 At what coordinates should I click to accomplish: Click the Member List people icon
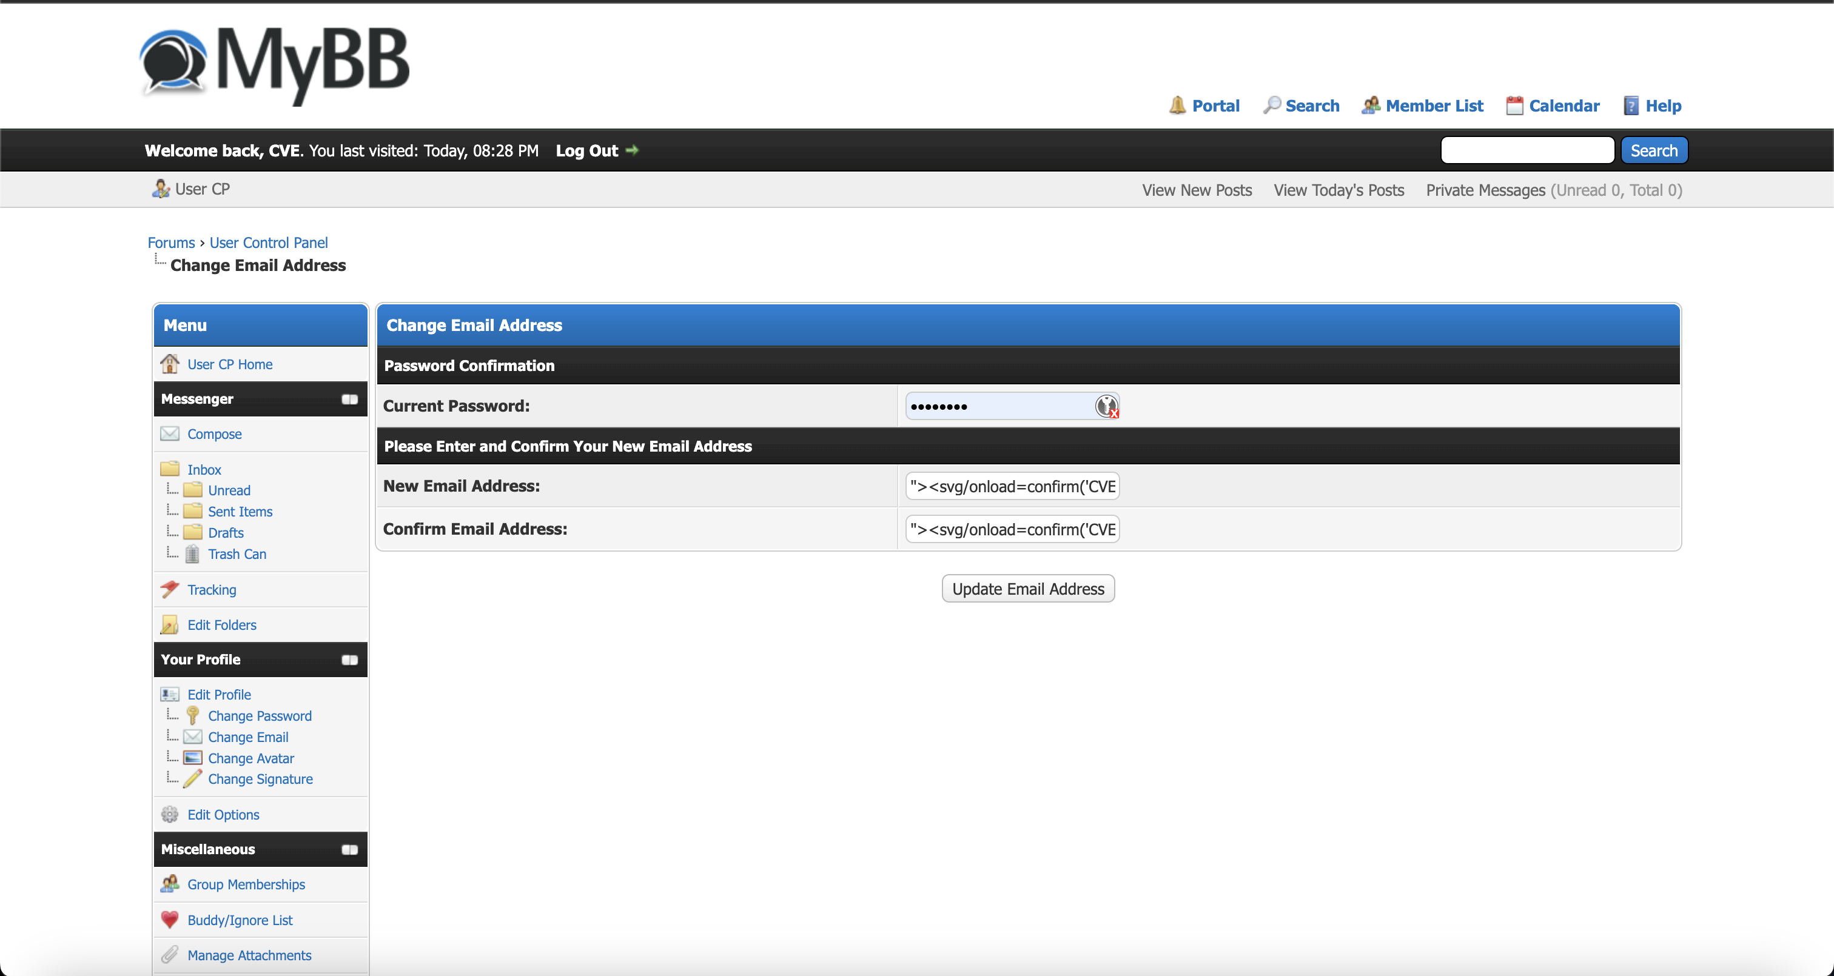[1371, 105]
